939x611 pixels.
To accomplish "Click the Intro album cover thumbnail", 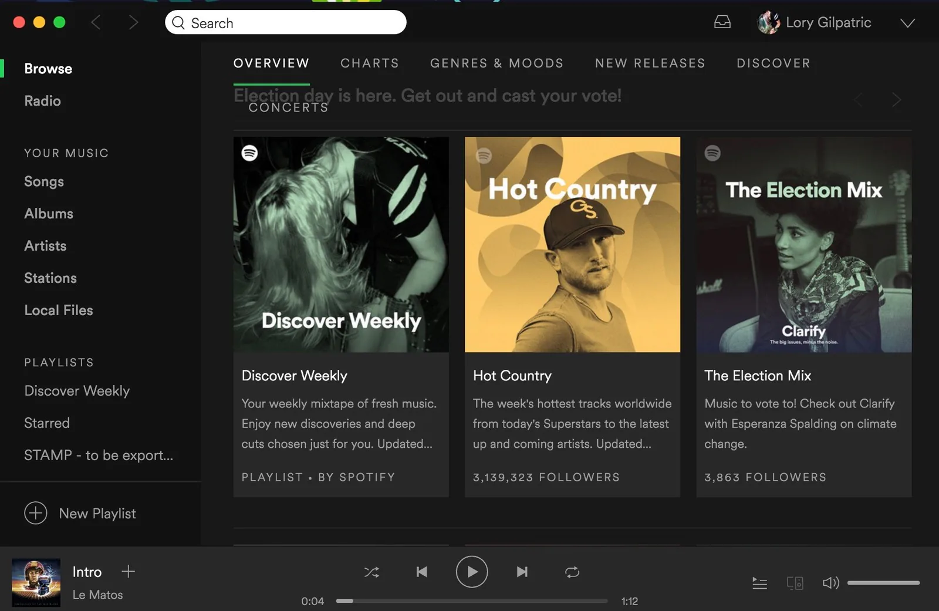I will pyautogui.click(x=36, y=582).
